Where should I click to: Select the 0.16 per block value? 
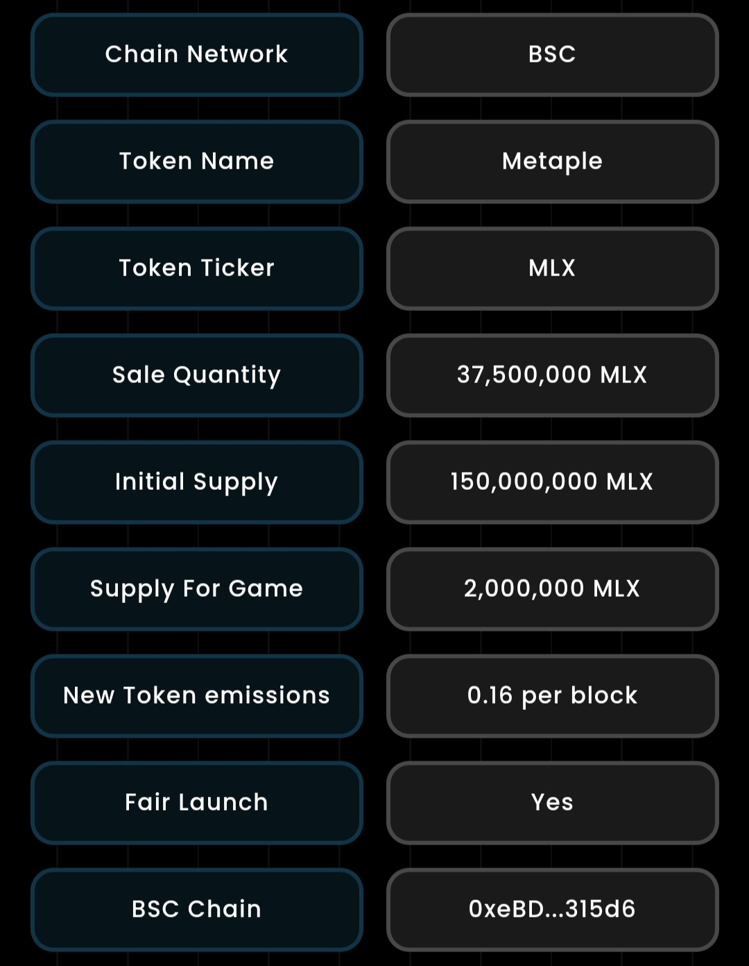tap(552, 696)
